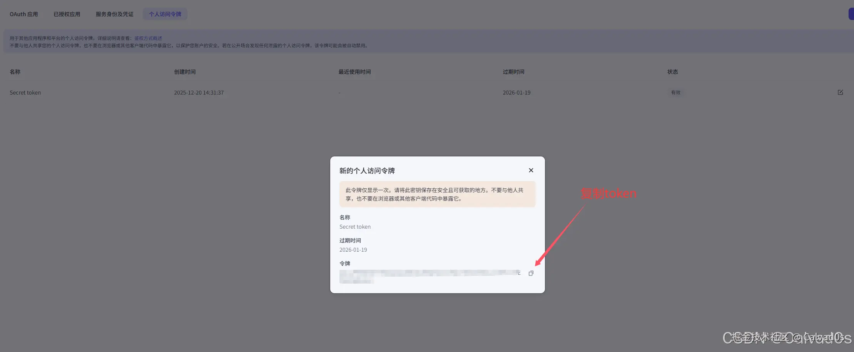Click the 名称 column header

(x=15, y=72)
